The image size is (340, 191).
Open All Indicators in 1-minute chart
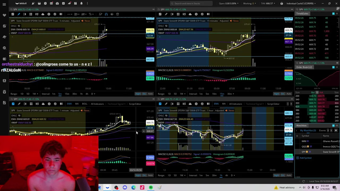(97, 104)
